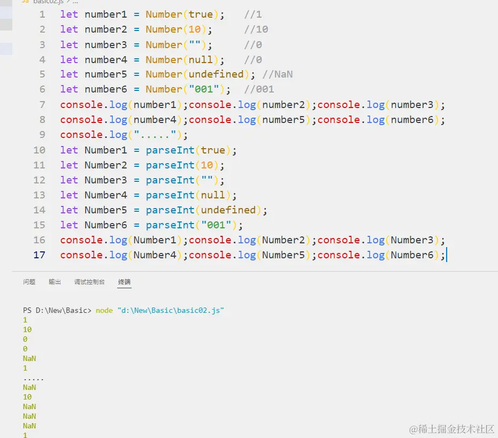Screen dimensions: 498x438
Task: Switch to the 问题 panel tab
Action: (x=29, y=282)
